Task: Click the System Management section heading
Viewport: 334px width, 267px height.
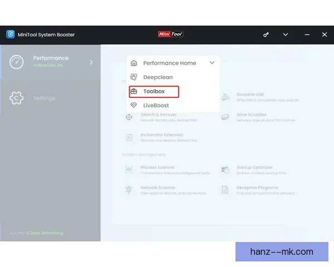Action: tap(144, 155)
